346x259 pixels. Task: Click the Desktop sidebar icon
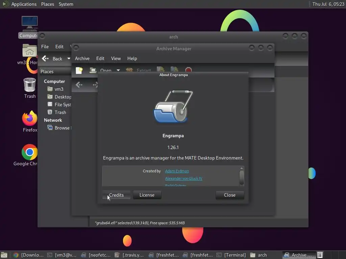50,97
